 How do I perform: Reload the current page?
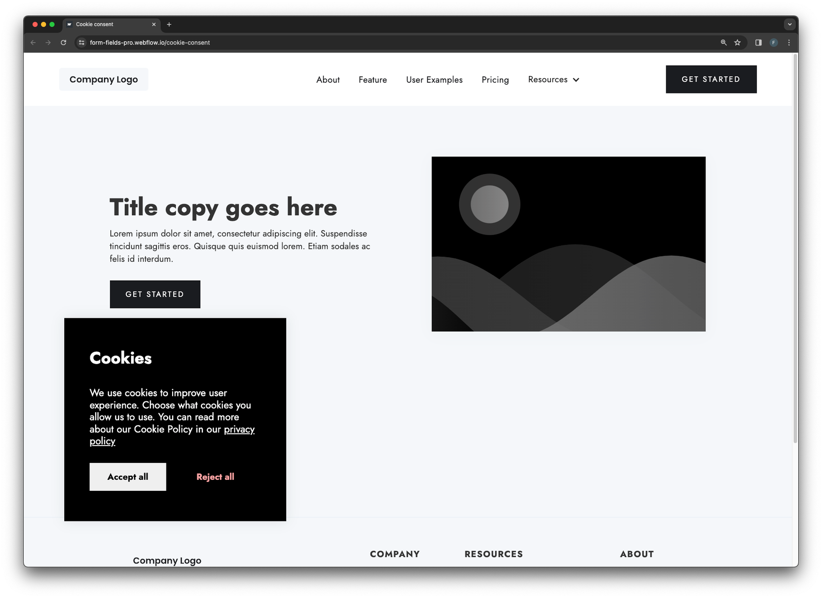63,43
